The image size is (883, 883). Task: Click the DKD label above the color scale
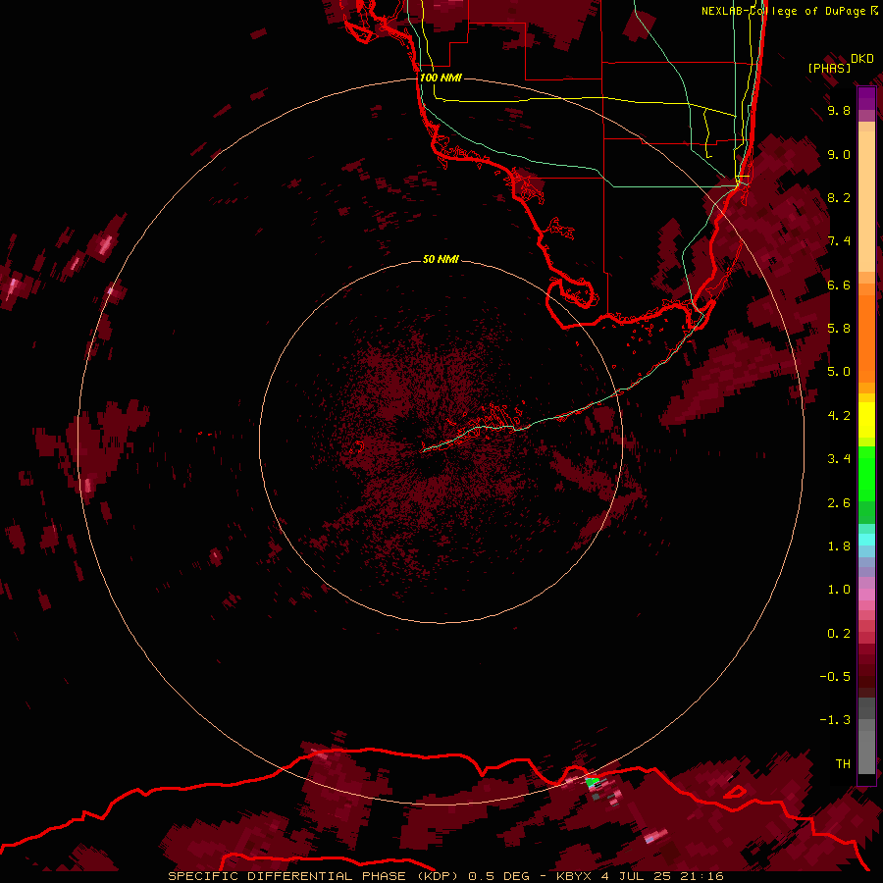point(861,59)
